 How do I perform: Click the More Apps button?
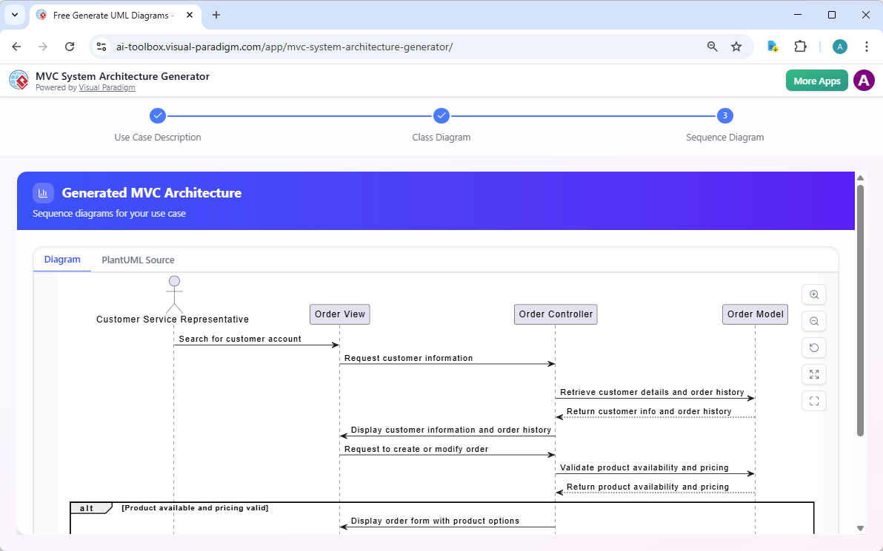click(816, 80)
